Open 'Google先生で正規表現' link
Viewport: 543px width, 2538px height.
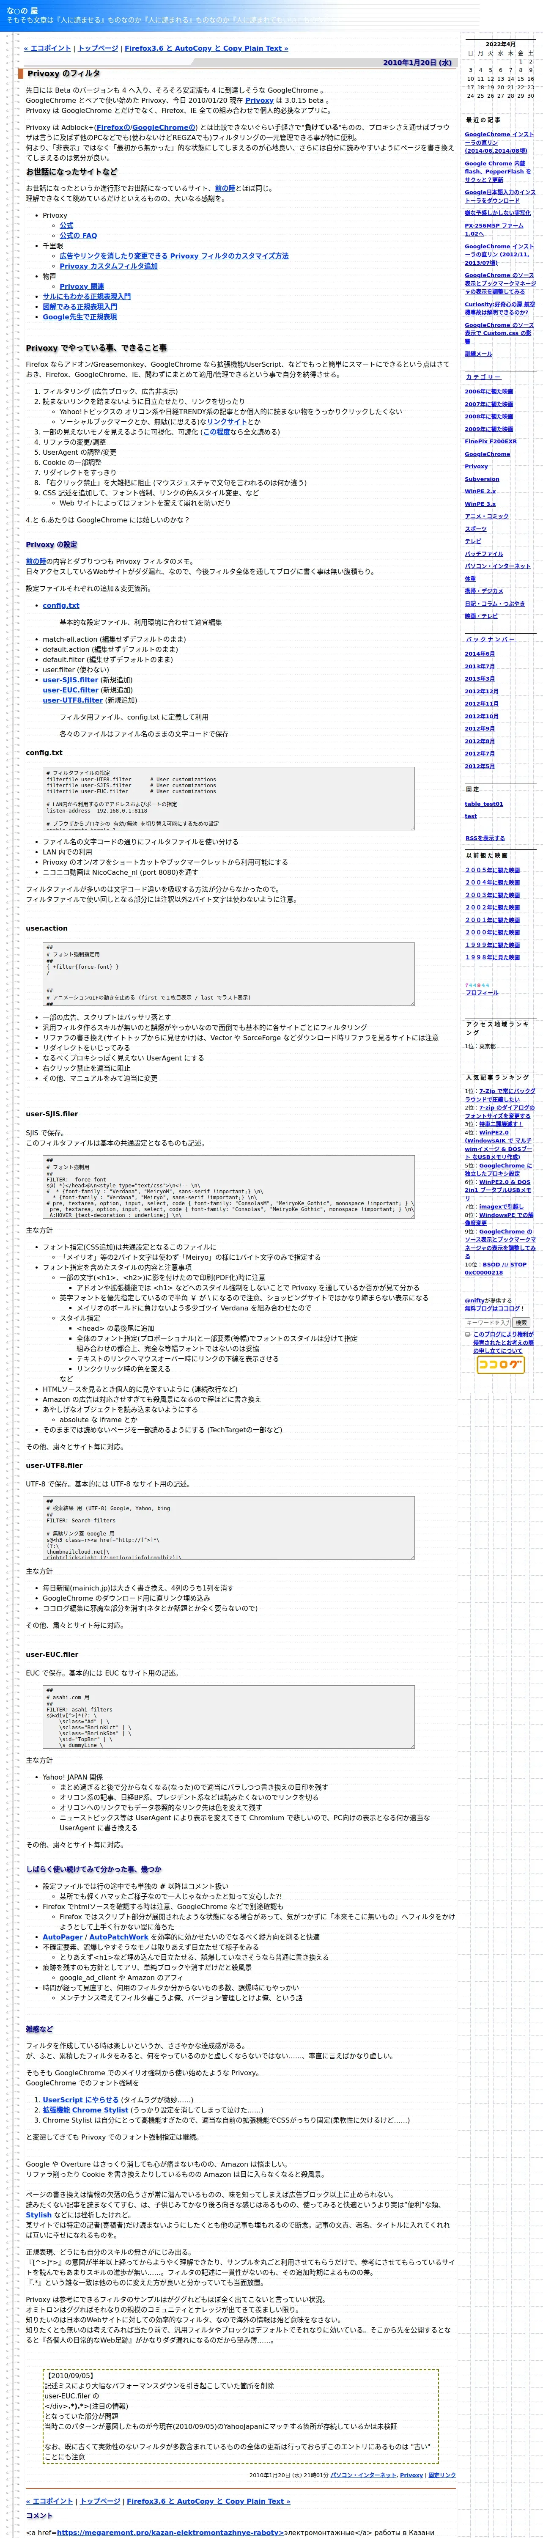click(80, 317)
